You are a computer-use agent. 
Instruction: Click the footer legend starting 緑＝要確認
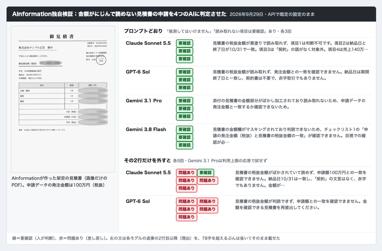click(x=146, y=238)
